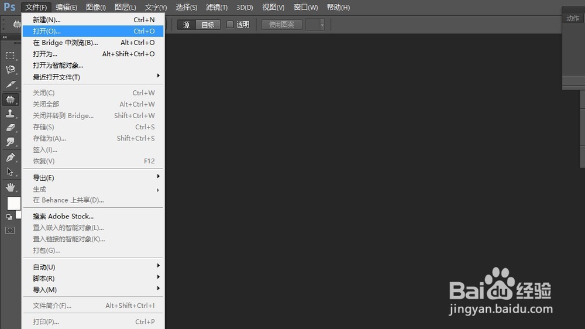Expand 最近打开文件(T) submenu
The image size is (585, 329).
(x=93, y=77)
